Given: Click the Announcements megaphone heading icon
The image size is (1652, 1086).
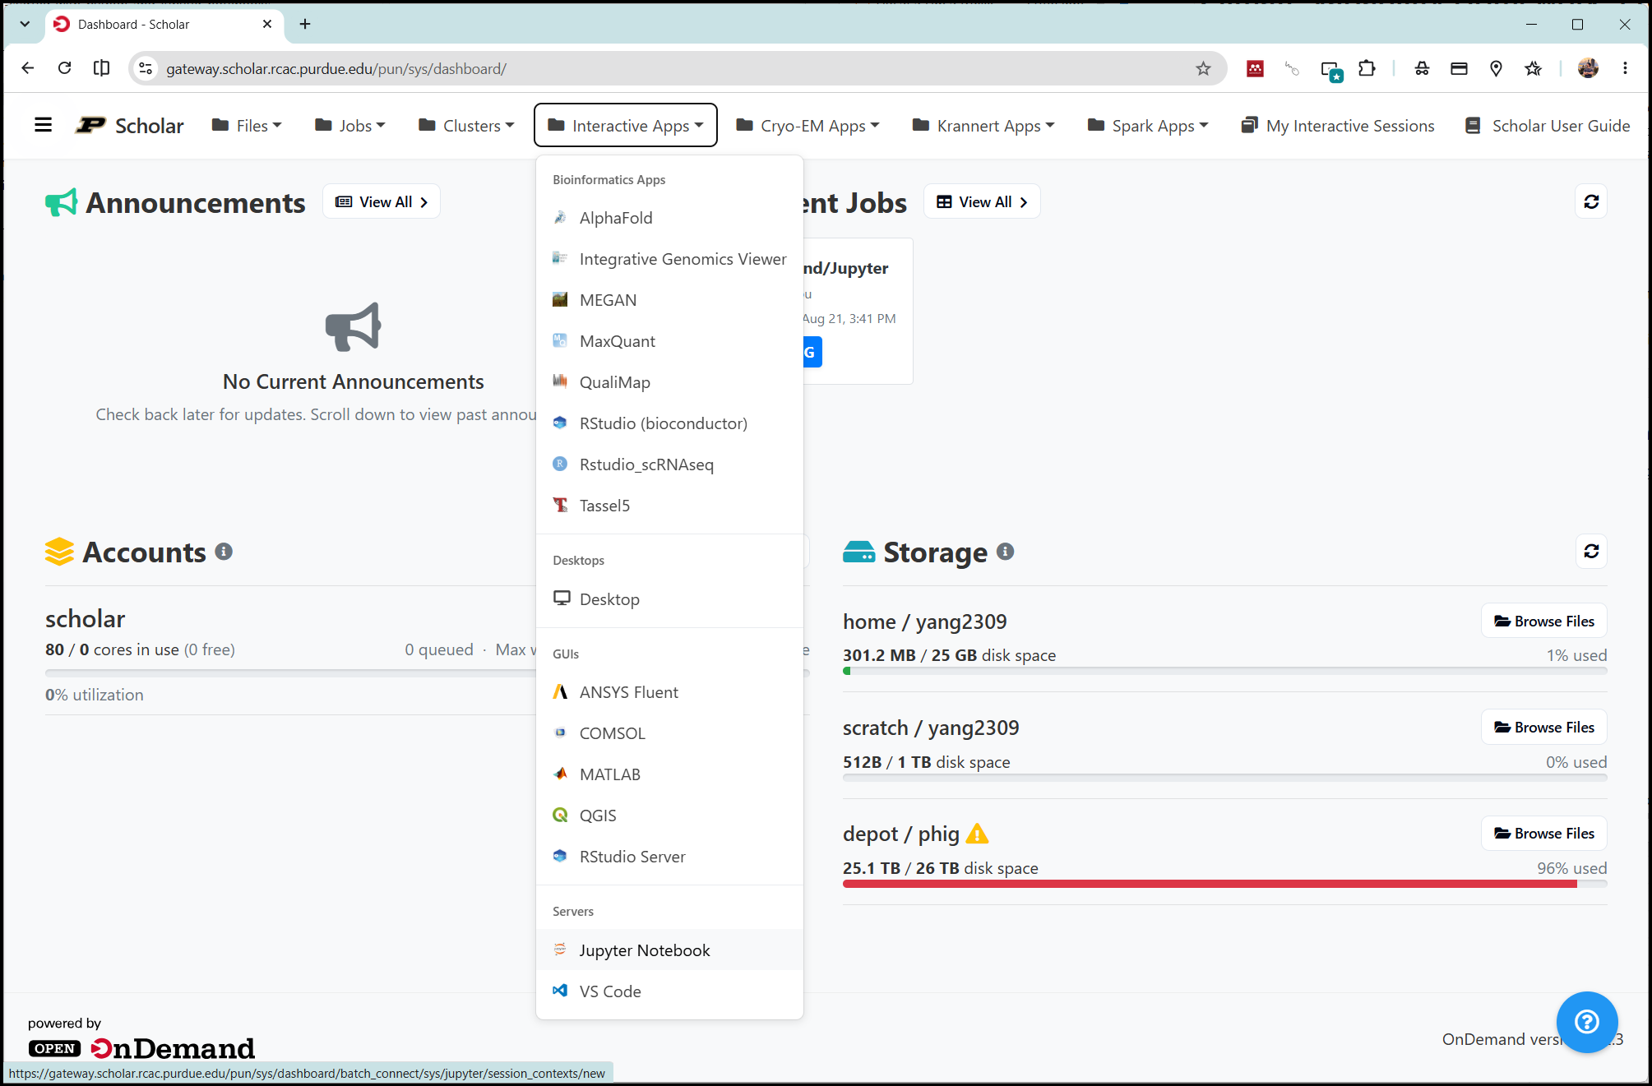Looking at the screenshot, I should (x=61, y=202).
